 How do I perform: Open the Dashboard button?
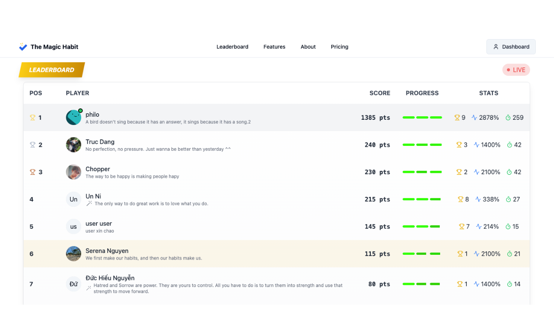[x=511, y=47]
